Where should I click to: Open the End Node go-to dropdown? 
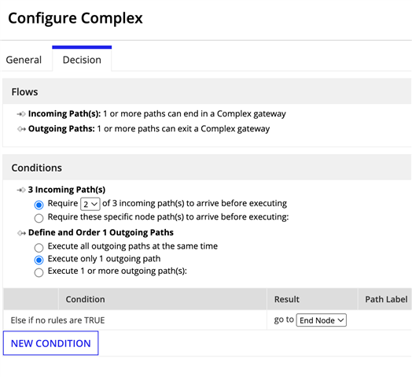(x=321, y=320)
